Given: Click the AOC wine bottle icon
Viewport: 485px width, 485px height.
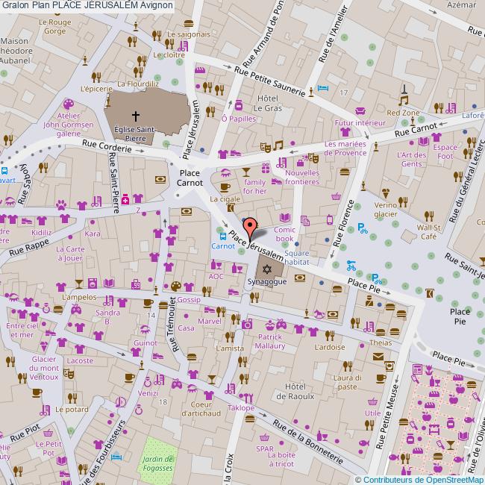Looking at the screenshot, I should 216,264.
